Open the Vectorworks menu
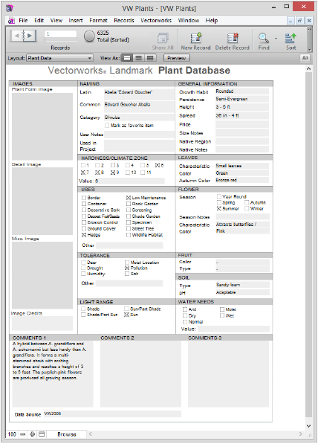318x444 pixels. (x=156, y=20)
